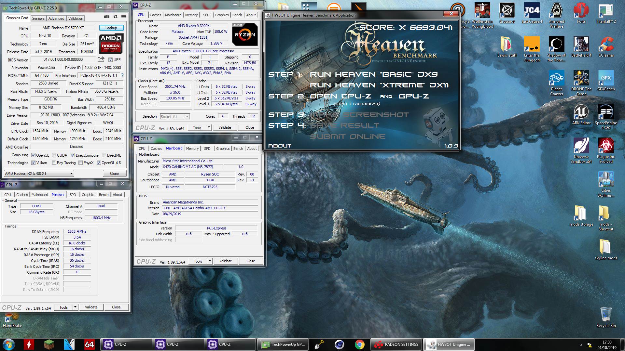
Task: Open Armored Warfare desktop icon
Action: coord(556,15)
